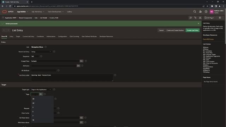Open Company entry in List Entries sidebar
The height and width of the screenshot is (127, 226).
pos(207,51)
